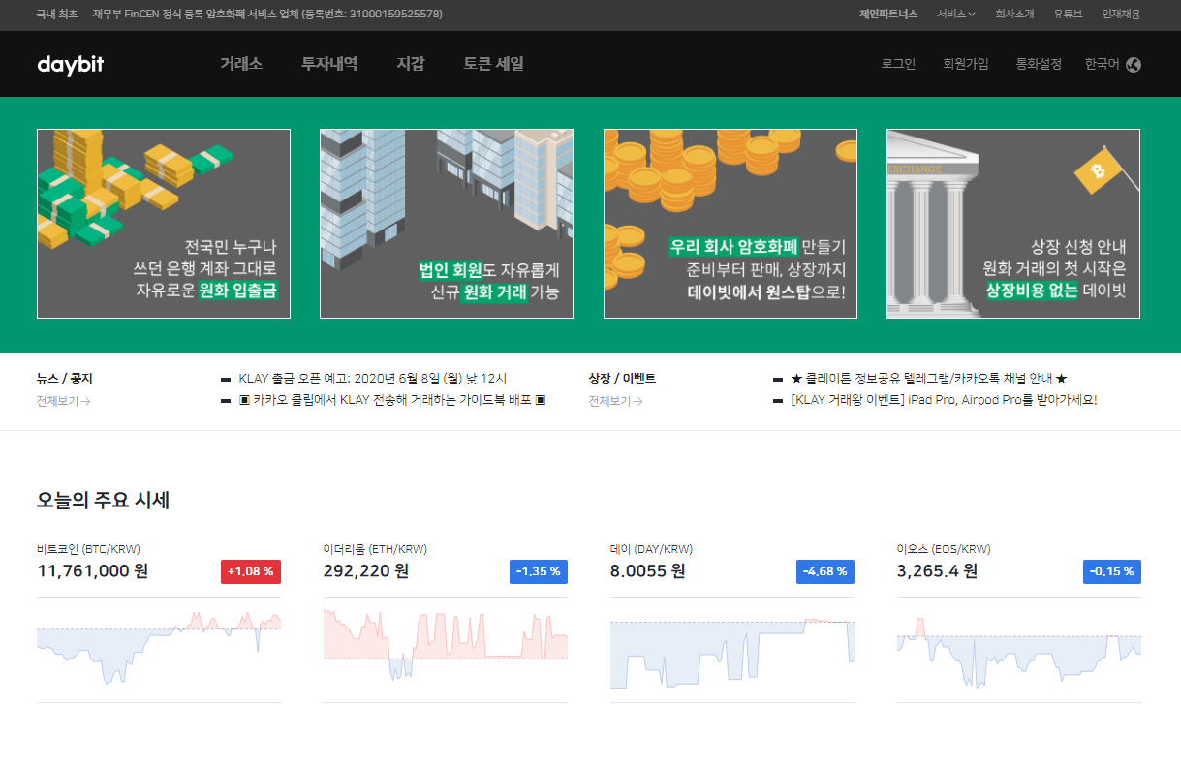Select the 한국어 language option
This screenshot has width=1181, height=766.
click(1103, 64)
